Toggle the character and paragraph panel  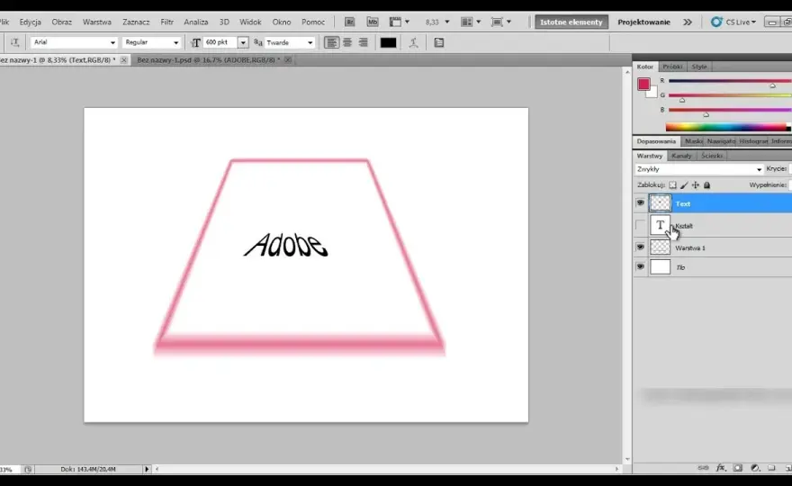tap(439, 43)
